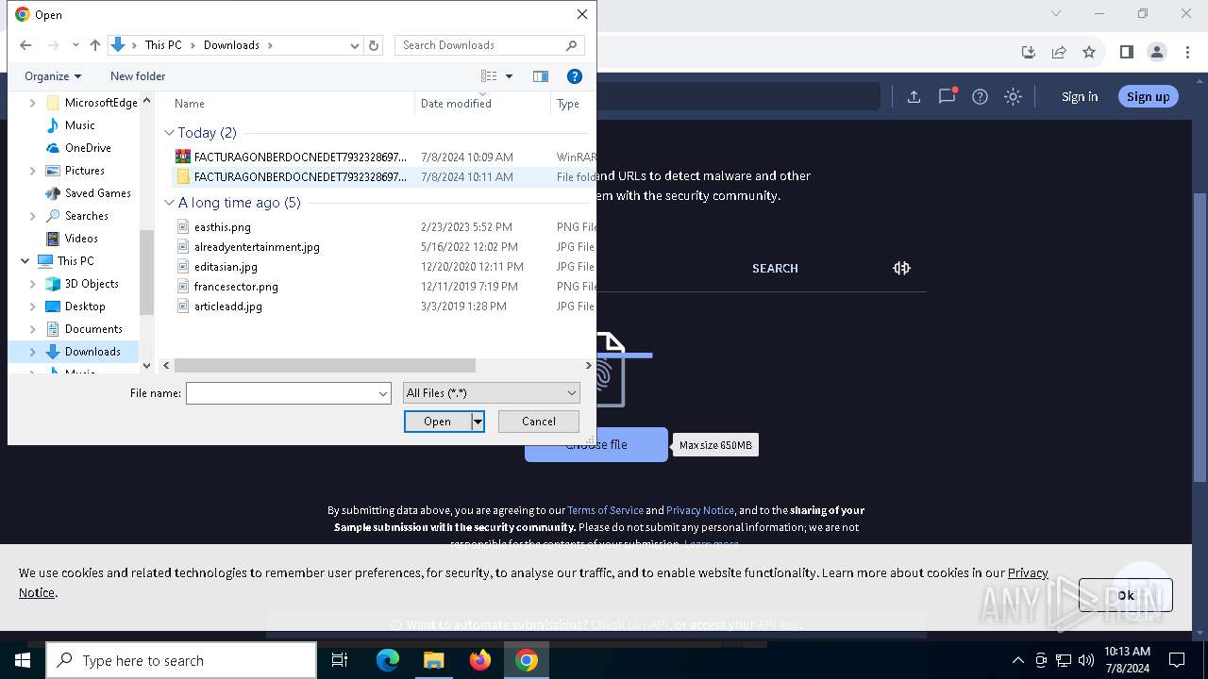Click the horizontal scrollbar of file list
1208x679 pixels.
point(325,365)
